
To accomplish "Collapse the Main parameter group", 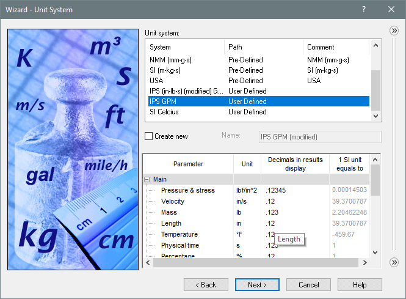I will (147, 179).
